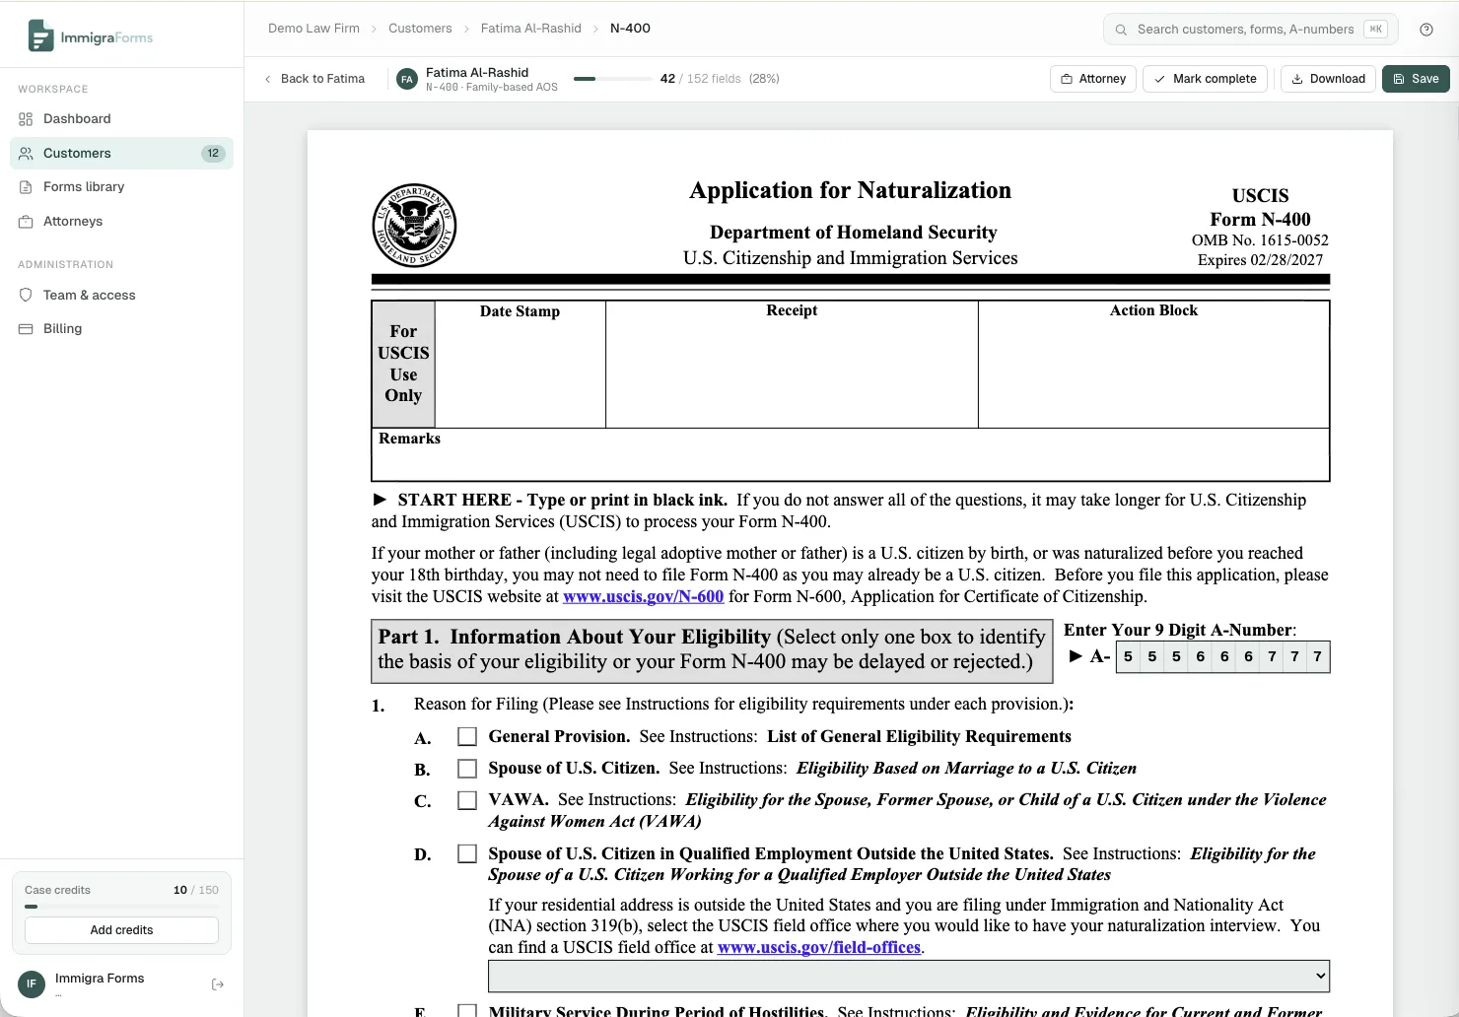1459x1017 pixels.
Task: Mark the form complete
Action: click(x=1205, y=79)
